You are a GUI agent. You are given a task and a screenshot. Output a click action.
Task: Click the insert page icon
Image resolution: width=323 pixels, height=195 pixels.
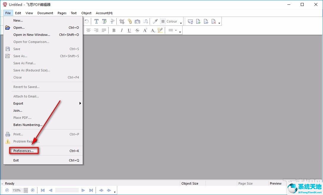[x=198, y=21]
